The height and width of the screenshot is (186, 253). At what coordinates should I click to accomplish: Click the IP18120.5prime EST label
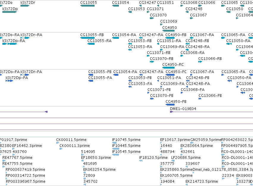pos(153,158)
